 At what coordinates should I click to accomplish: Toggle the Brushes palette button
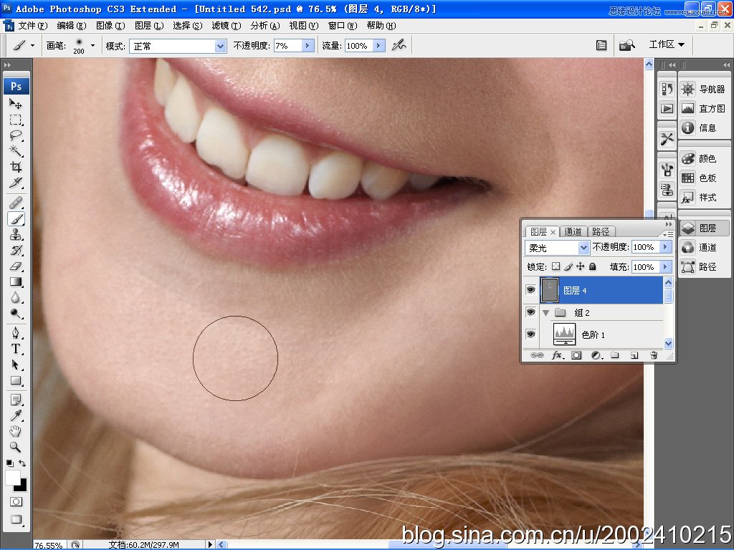[601, 45]
